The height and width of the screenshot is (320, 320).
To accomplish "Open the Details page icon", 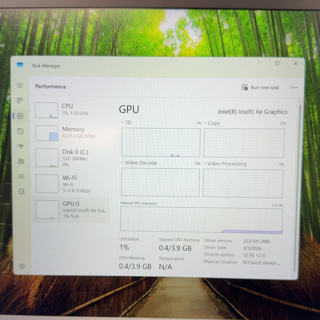I will 21,176.
